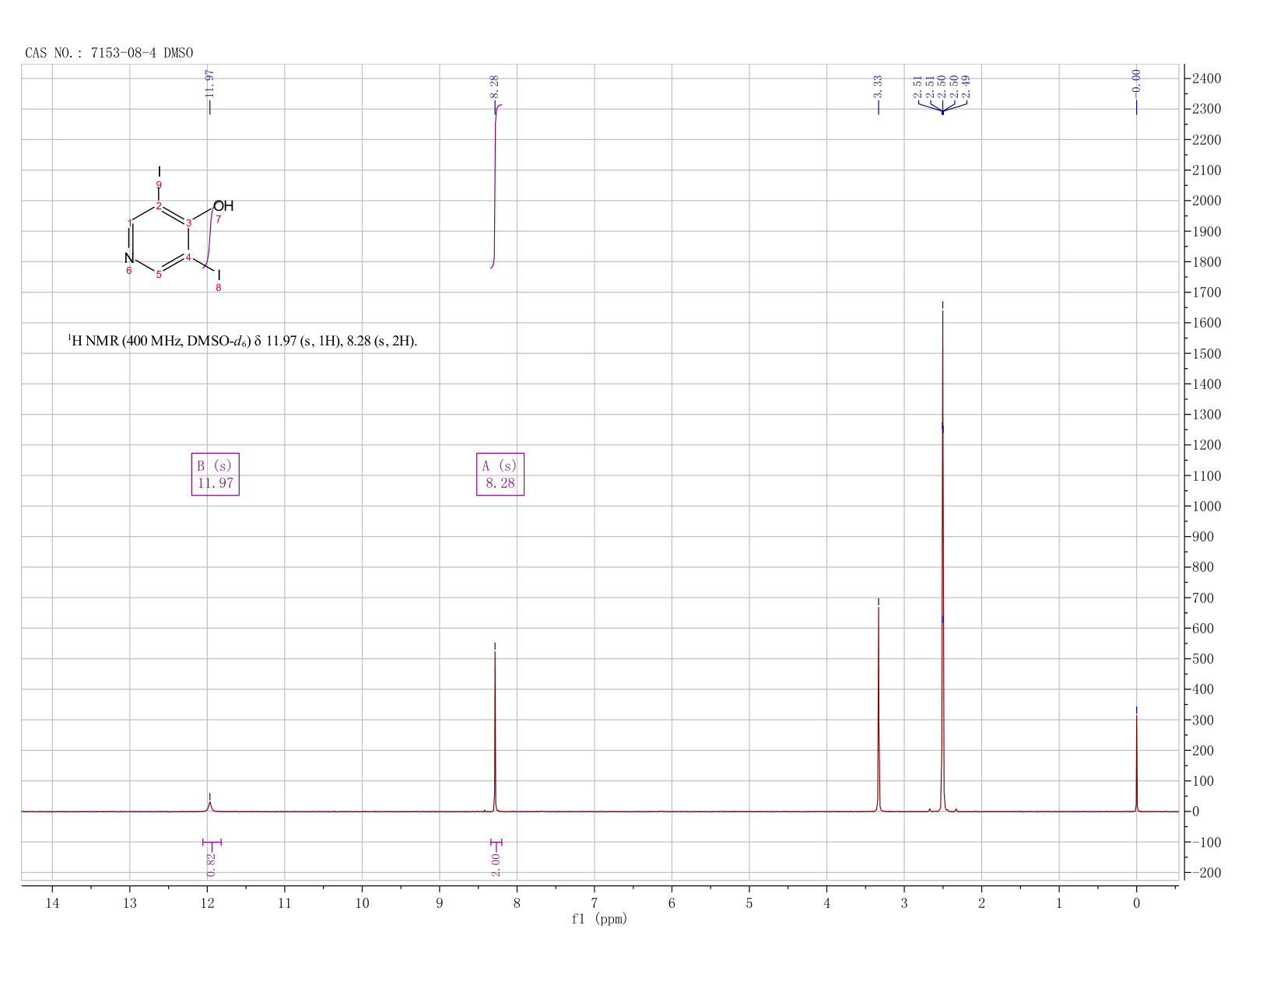Click the 1H NMR summary text line
Viewport: 1284px width, 992px height.
click(243, 341)
